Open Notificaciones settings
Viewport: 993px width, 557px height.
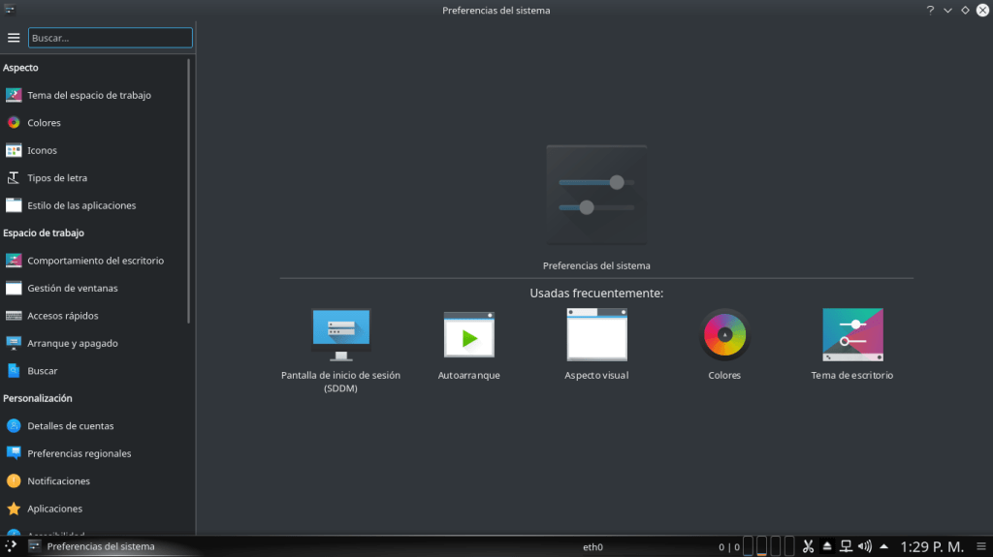coord(58,481)
